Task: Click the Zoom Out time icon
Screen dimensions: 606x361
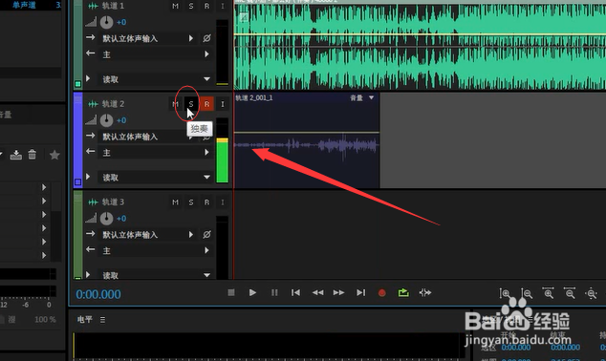Action: click(570, 293)
